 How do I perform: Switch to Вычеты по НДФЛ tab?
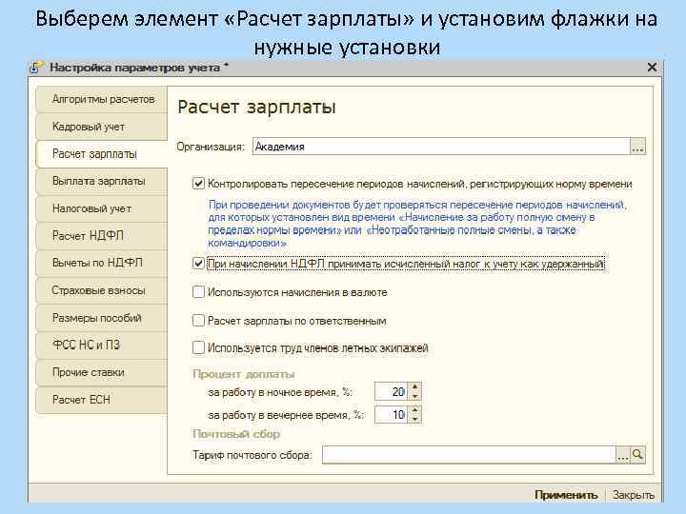(x=102, y=263)
